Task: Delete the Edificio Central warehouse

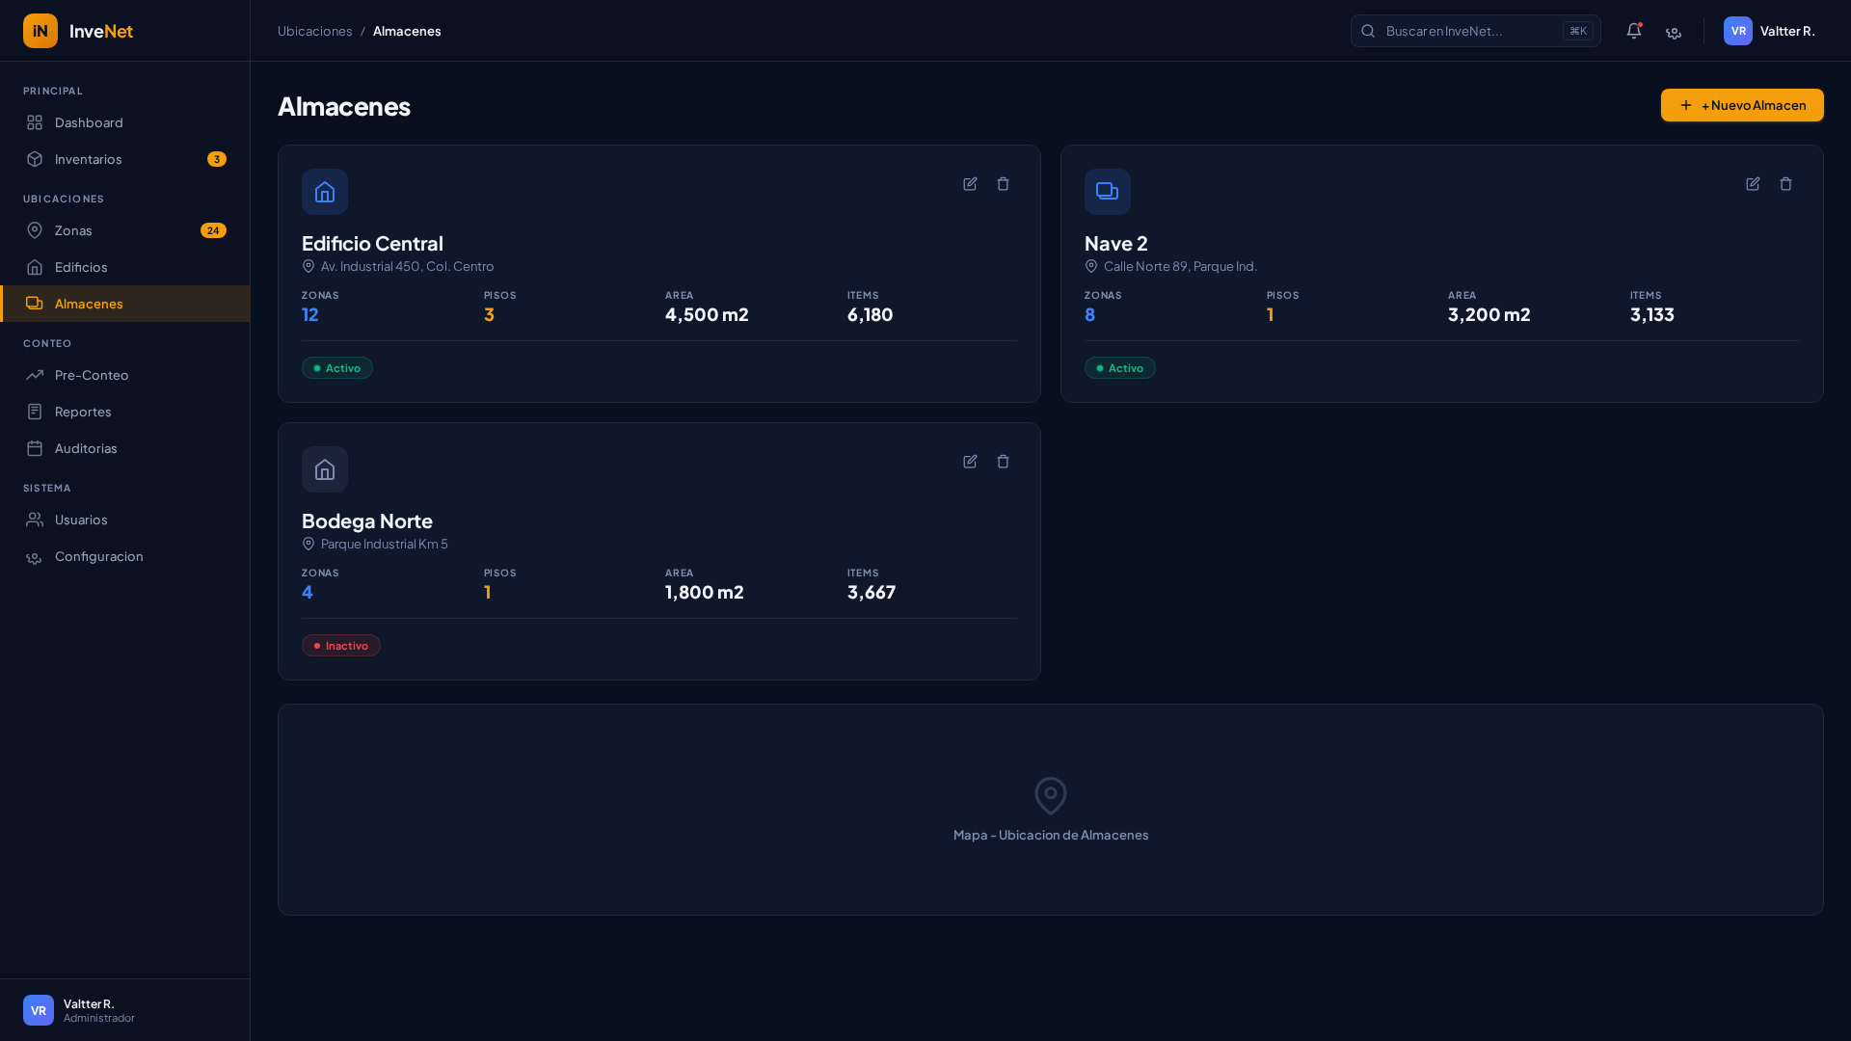Action: tap(1003, 184)
